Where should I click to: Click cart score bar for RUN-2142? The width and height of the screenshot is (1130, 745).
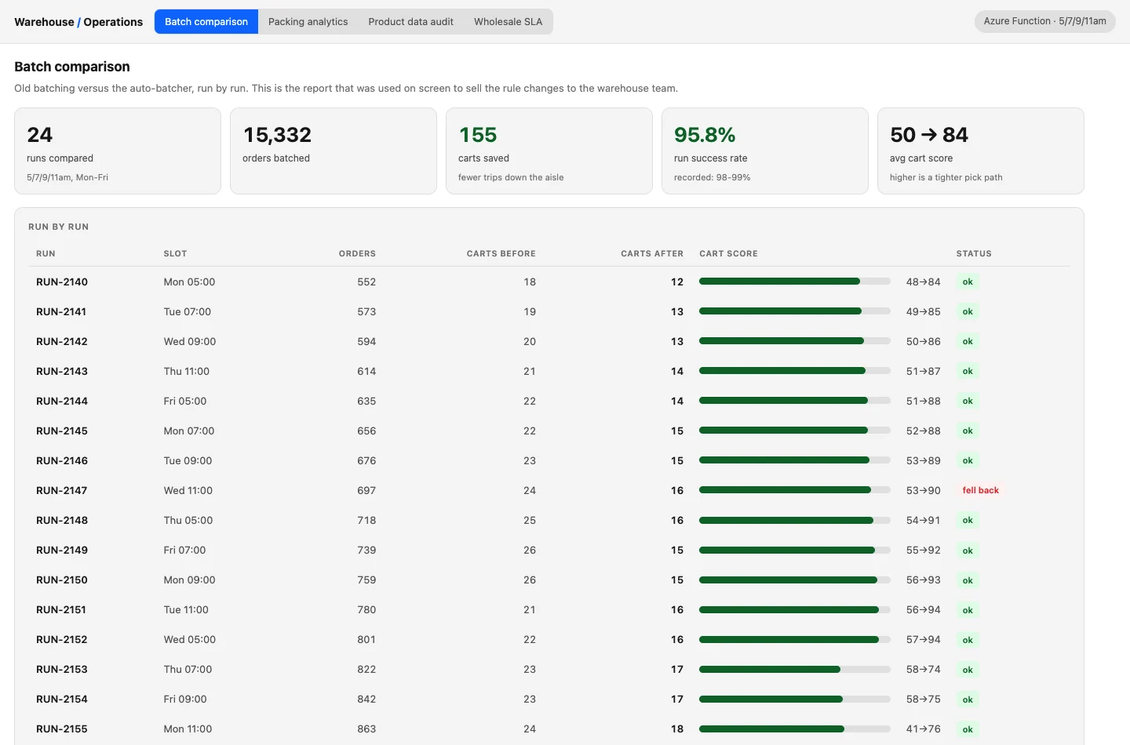tap(795, 341)
